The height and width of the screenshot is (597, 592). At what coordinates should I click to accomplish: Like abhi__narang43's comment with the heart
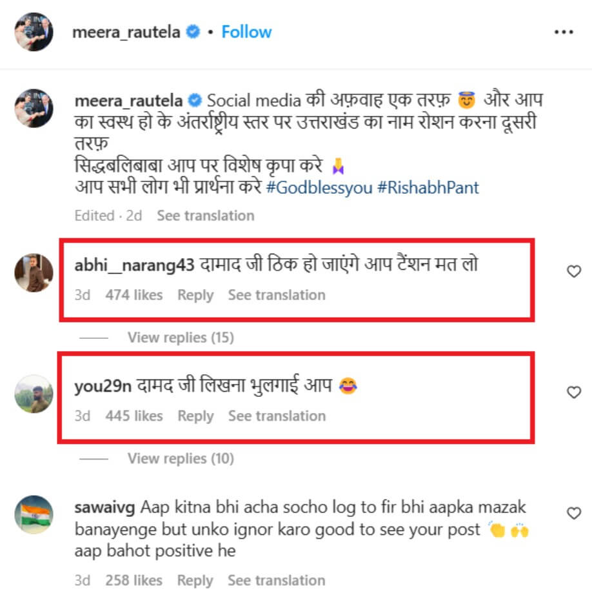(573, 272)
